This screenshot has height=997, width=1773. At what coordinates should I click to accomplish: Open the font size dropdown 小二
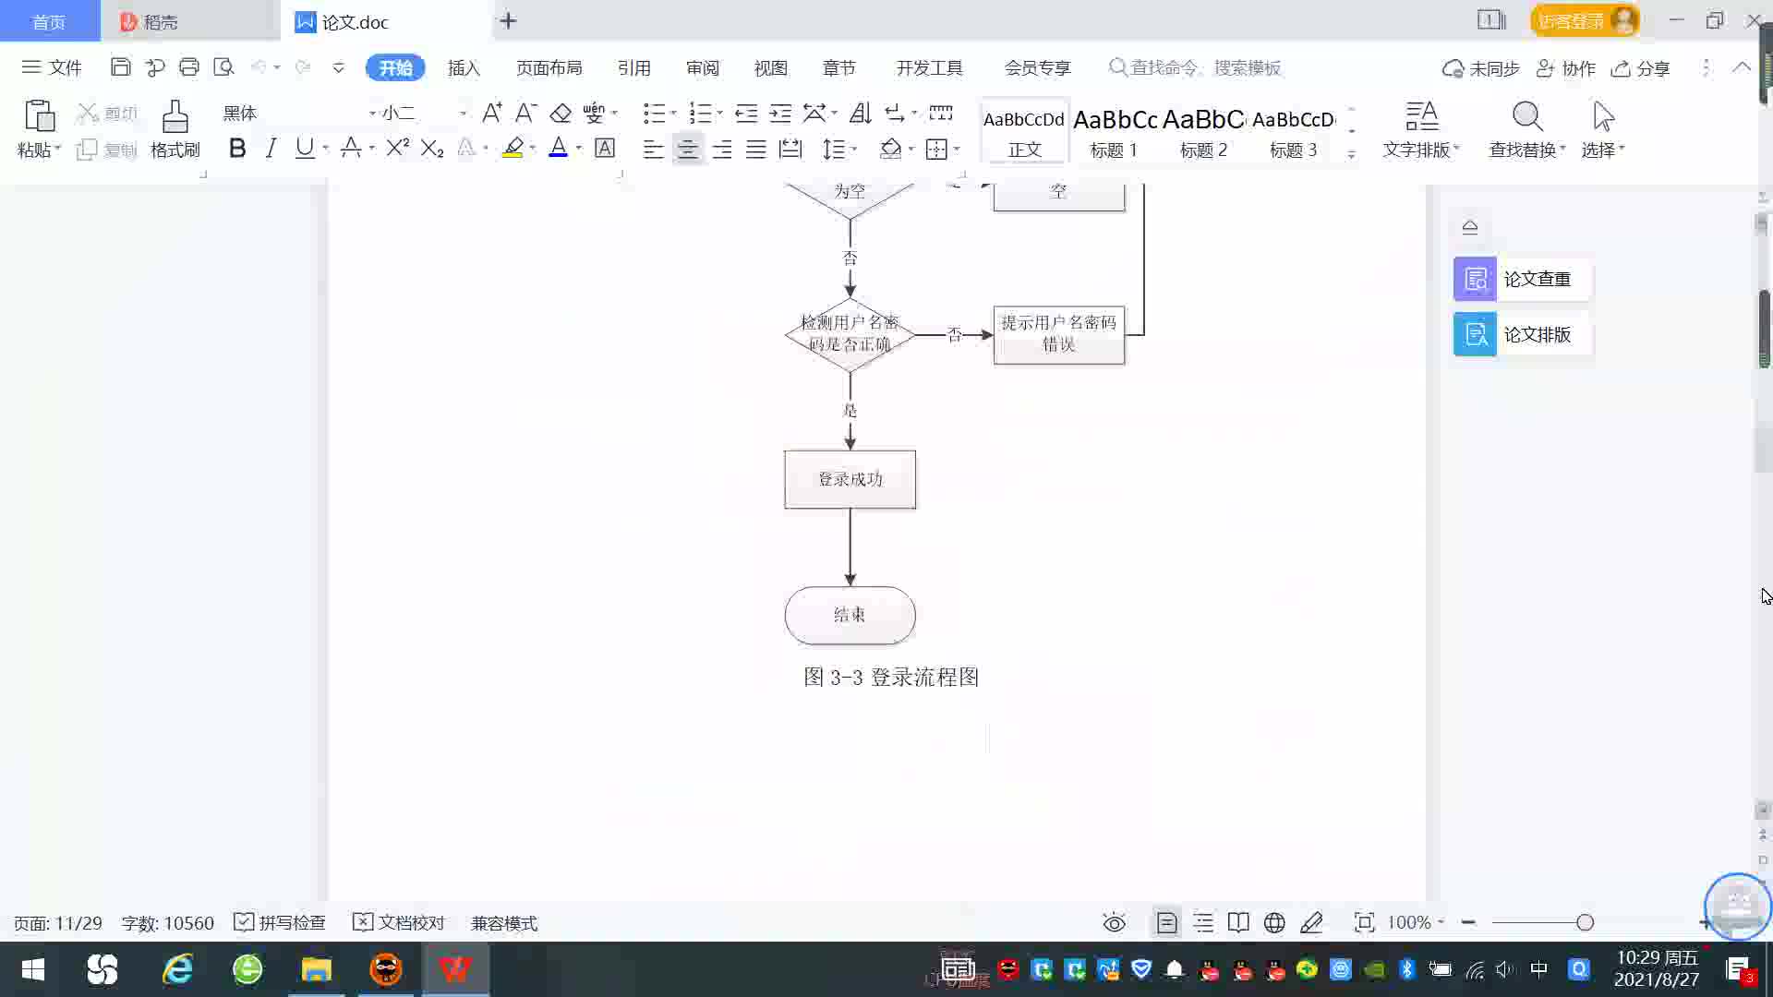click(x=463, y=114)
